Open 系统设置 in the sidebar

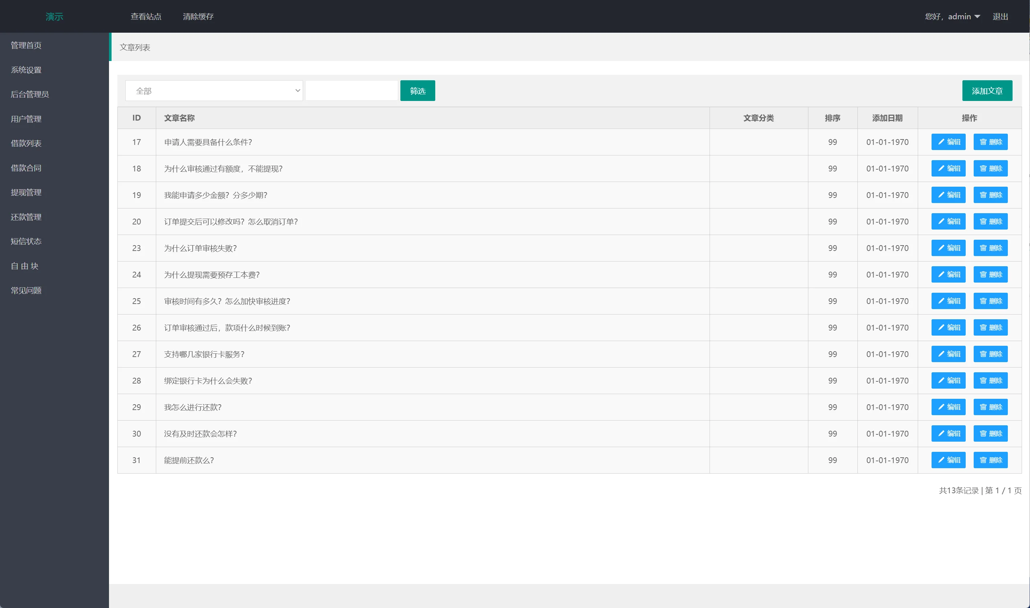26,70
